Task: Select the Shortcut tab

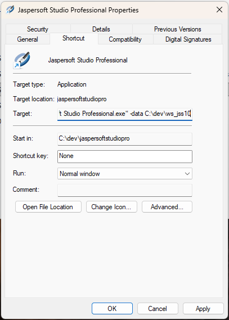Action: [74, 38]
